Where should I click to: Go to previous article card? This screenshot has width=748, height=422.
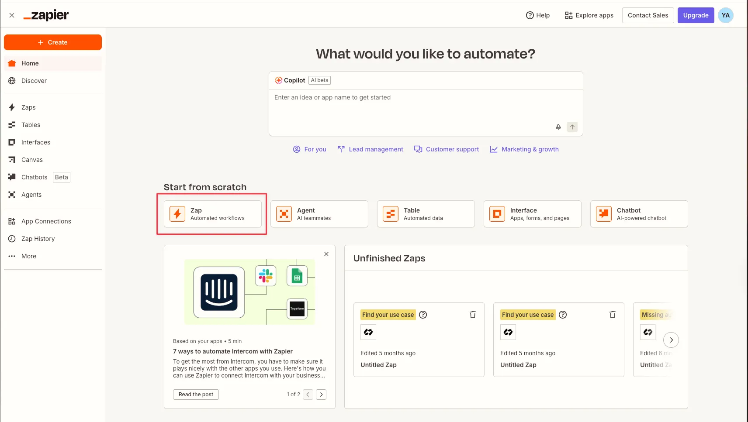pyautogui.click(x=308, y=395)
